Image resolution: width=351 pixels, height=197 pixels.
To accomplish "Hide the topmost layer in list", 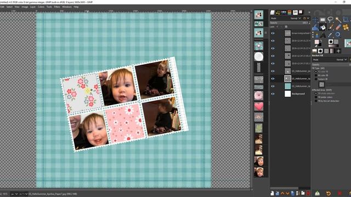I will point(273,33).
